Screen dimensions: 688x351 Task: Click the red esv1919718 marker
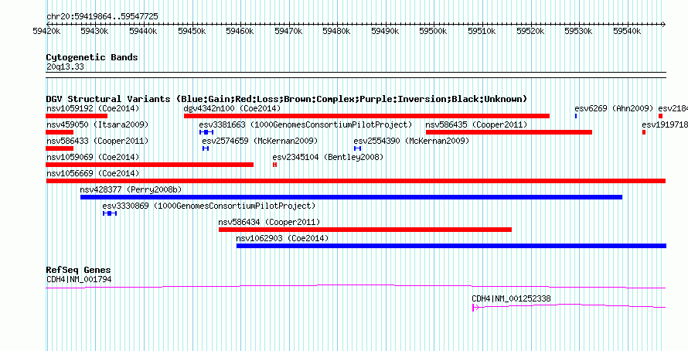pos(644,132)
